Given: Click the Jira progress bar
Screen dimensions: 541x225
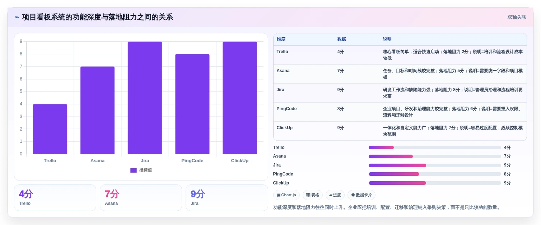Looking at the screenshot, I should pos(435,165).
